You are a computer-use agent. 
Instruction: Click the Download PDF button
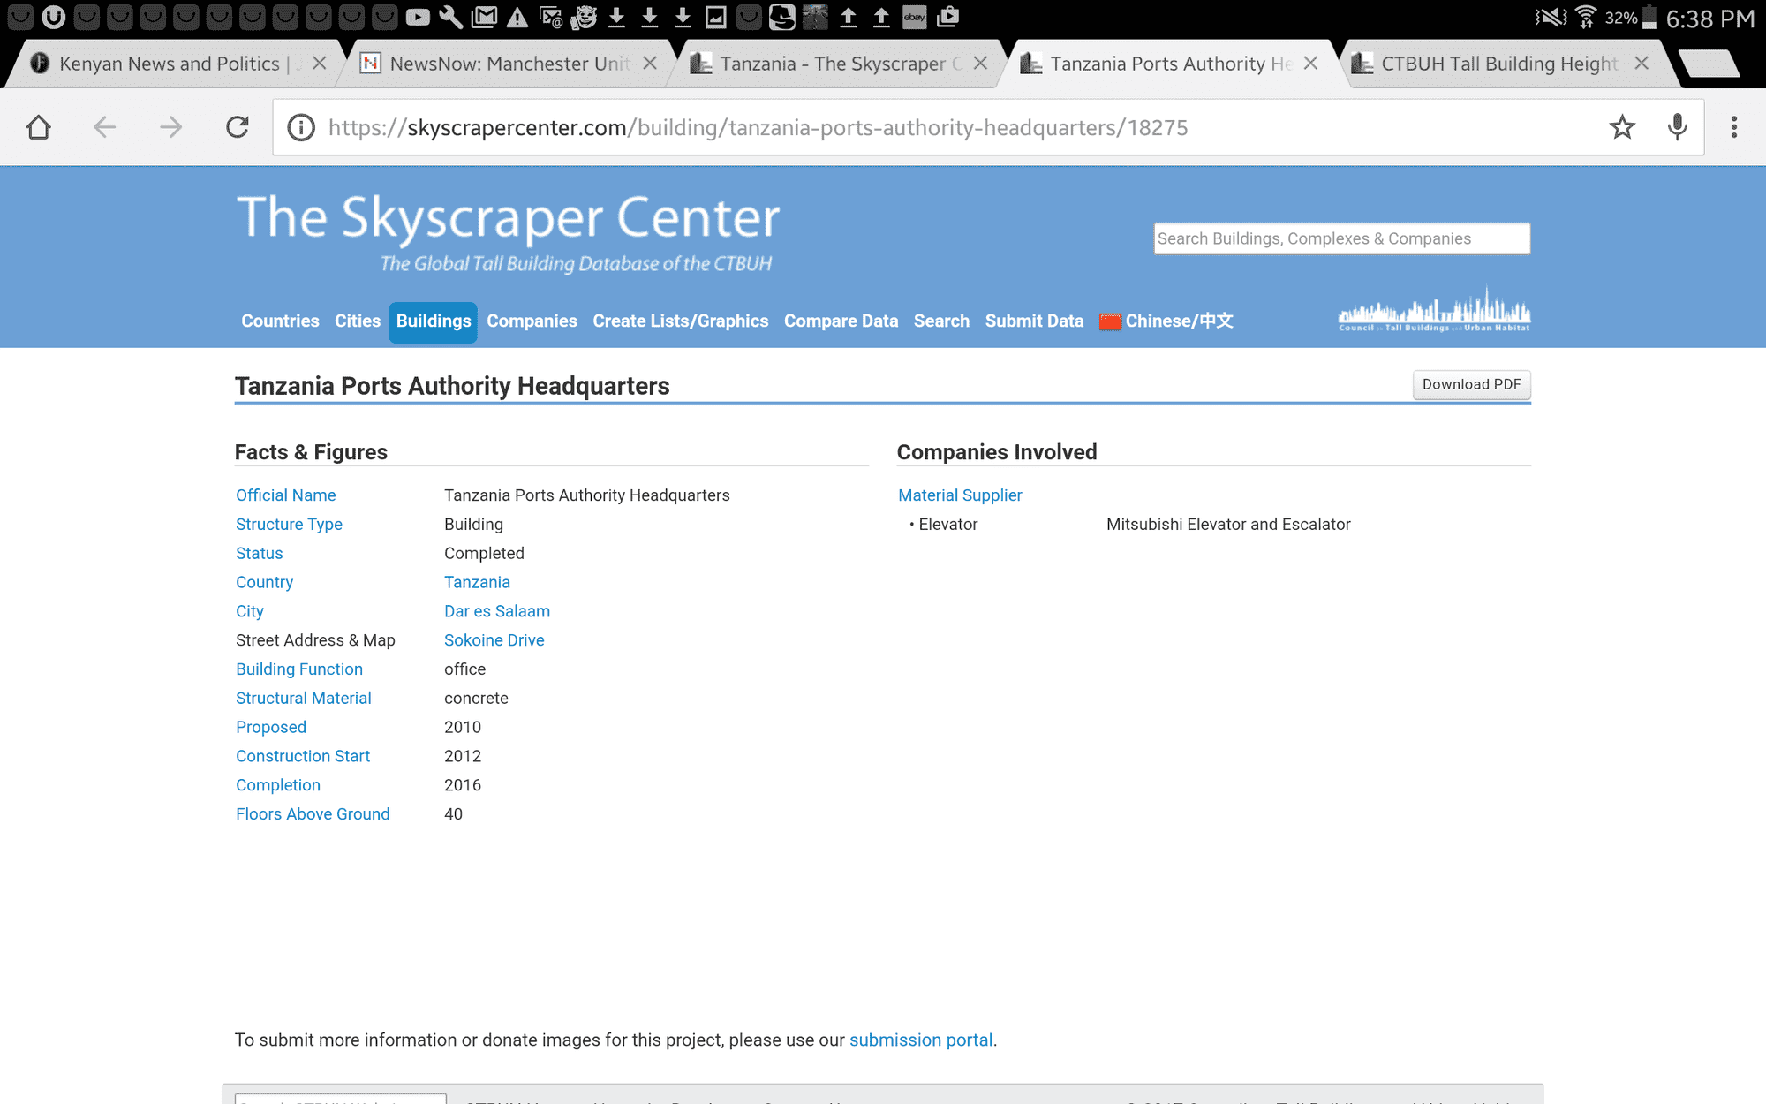pyautogui.click(x=1471, y=384)
